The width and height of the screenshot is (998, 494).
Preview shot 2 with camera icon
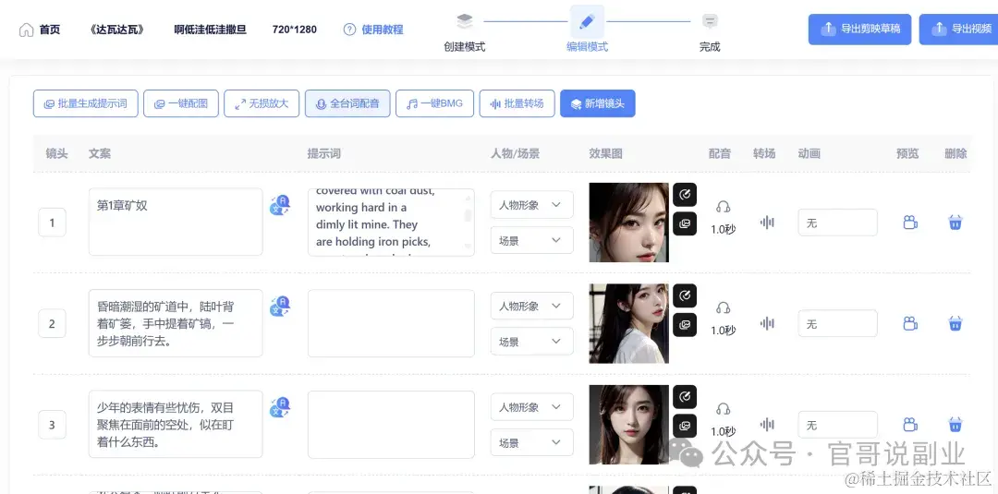pos(910,323)
